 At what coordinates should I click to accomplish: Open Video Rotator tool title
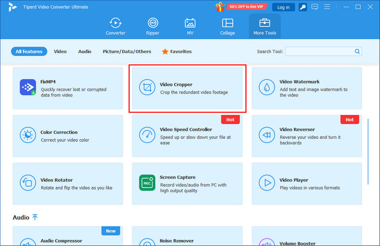click(56, 180)
